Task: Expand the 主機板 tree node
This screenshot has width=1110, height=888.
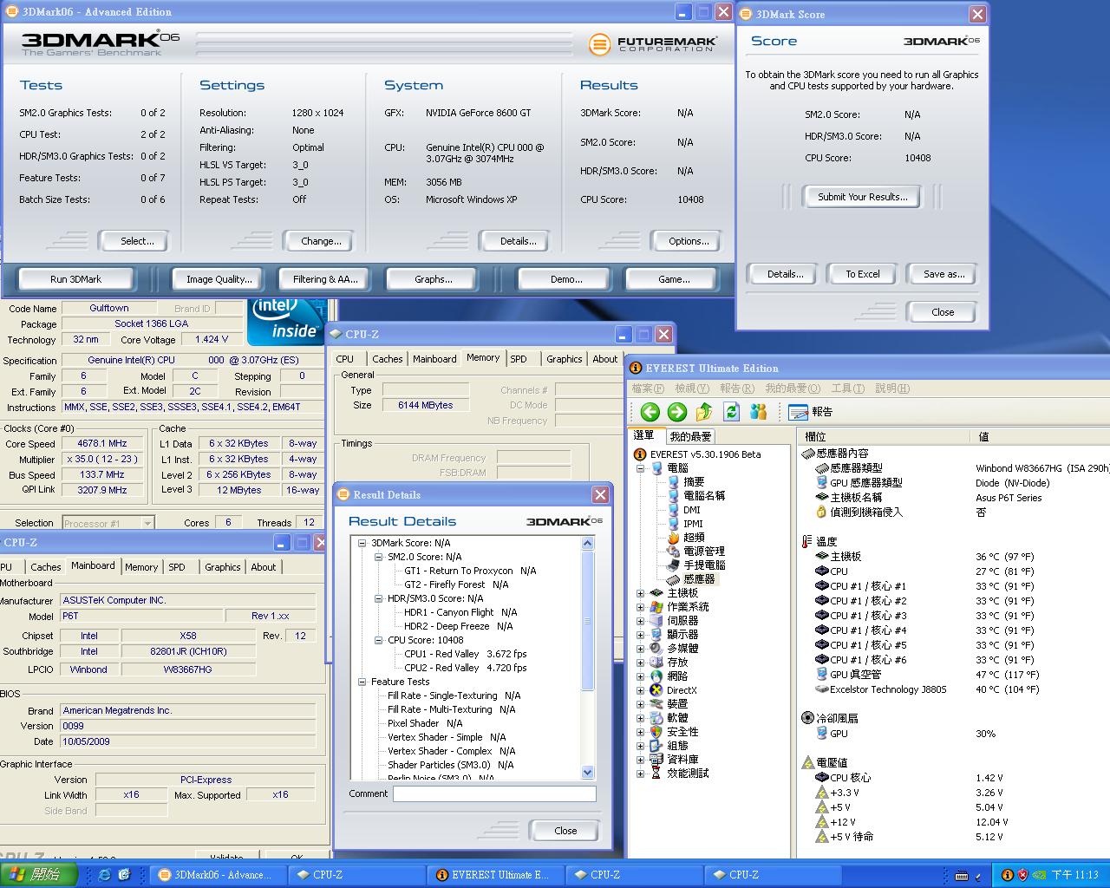Action: [641, 593]
